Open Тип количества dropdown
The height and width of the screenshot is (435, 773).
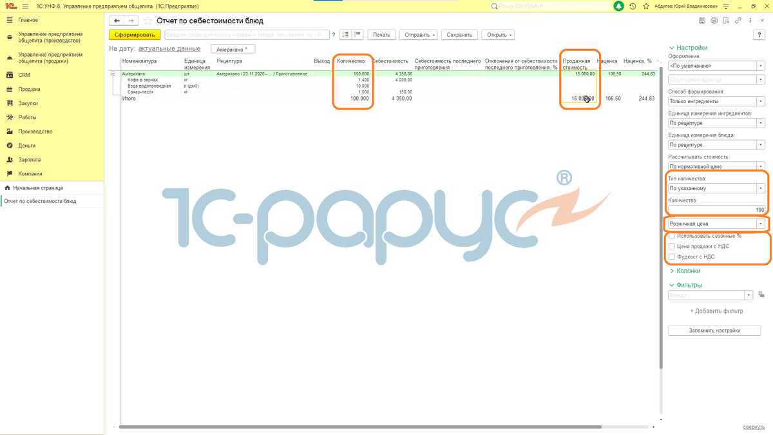pos(761,188)
